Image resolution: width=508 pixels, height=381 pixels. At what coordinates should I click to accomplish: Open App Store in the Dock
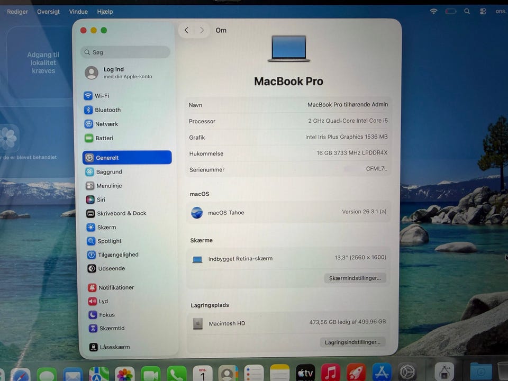click(382, 373)
